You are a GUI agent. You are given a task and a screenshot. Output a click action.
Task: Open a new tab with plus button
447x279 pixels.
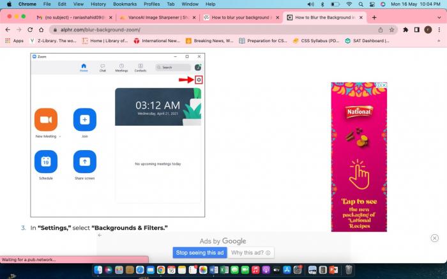click(x=374, y=17)
